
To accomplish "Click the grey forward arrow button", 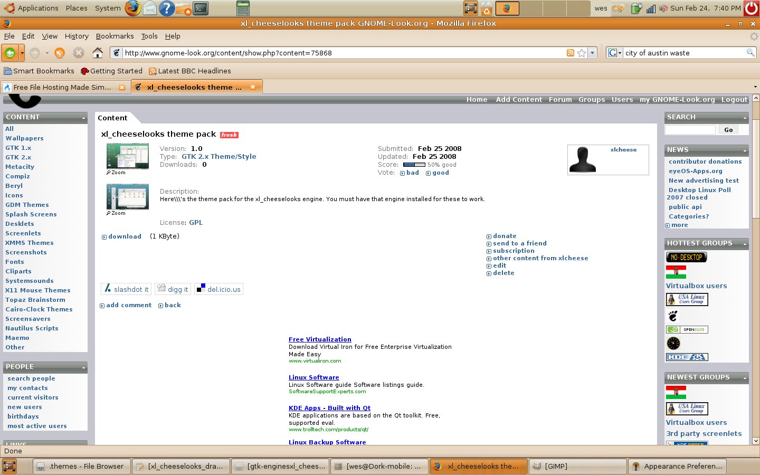I will pos(35,53).
